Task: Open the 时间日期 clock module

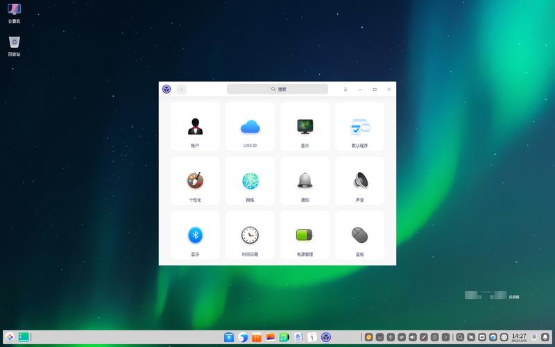Action: click(250, 235)
